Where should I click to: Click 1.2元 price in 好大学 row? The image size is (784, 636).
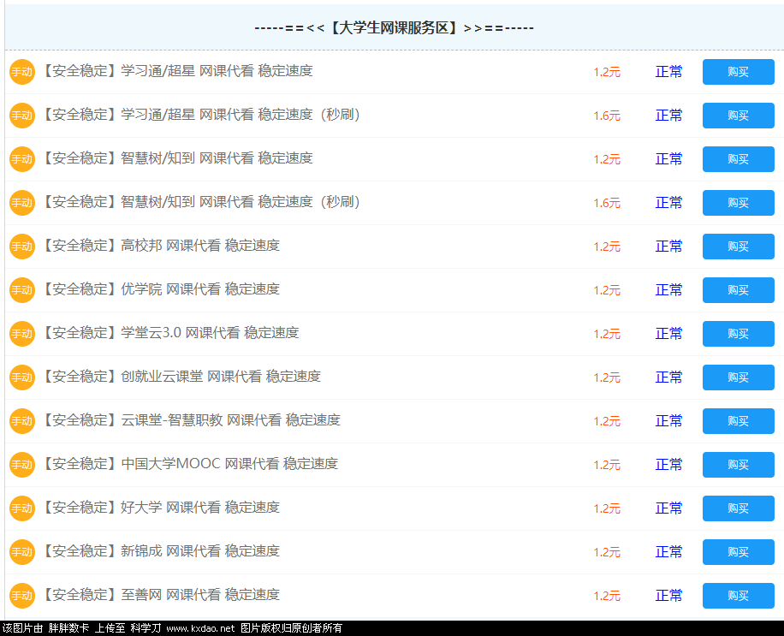pos(607,509)
